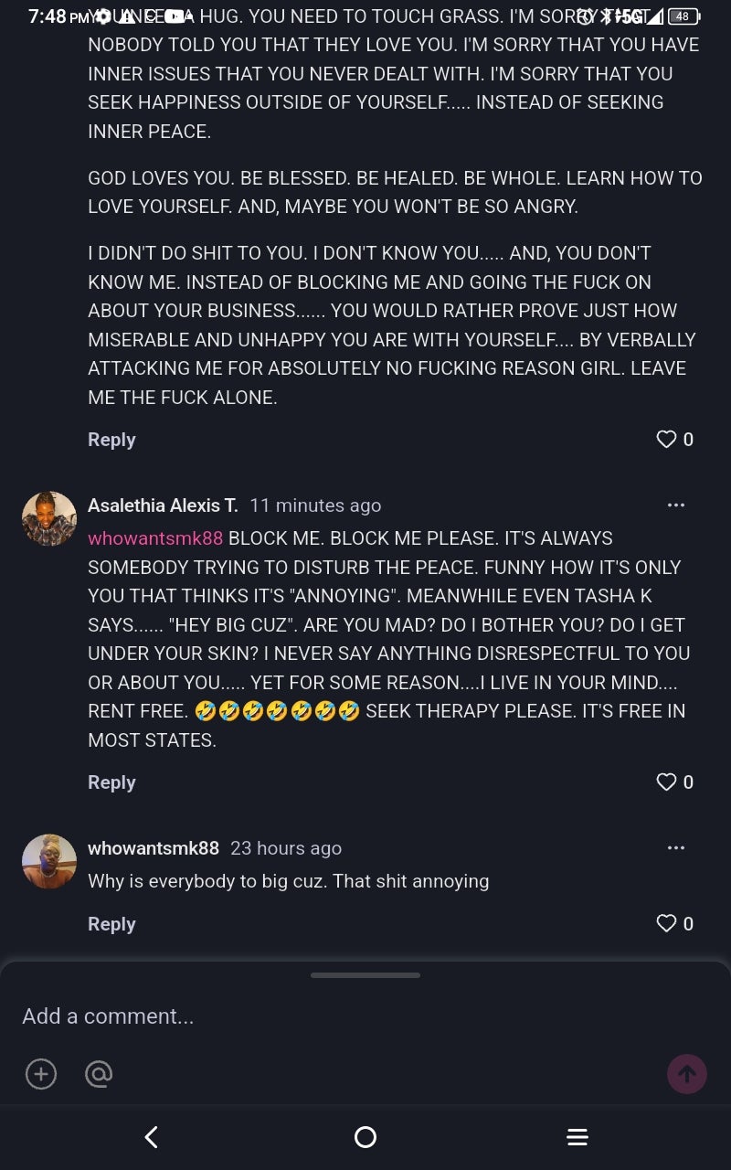Like Asalethia's BLOCK ME comment with heart icon
Image resolution: width=731 pixels, height=1170 pixels.
click(x=666, y=782)
